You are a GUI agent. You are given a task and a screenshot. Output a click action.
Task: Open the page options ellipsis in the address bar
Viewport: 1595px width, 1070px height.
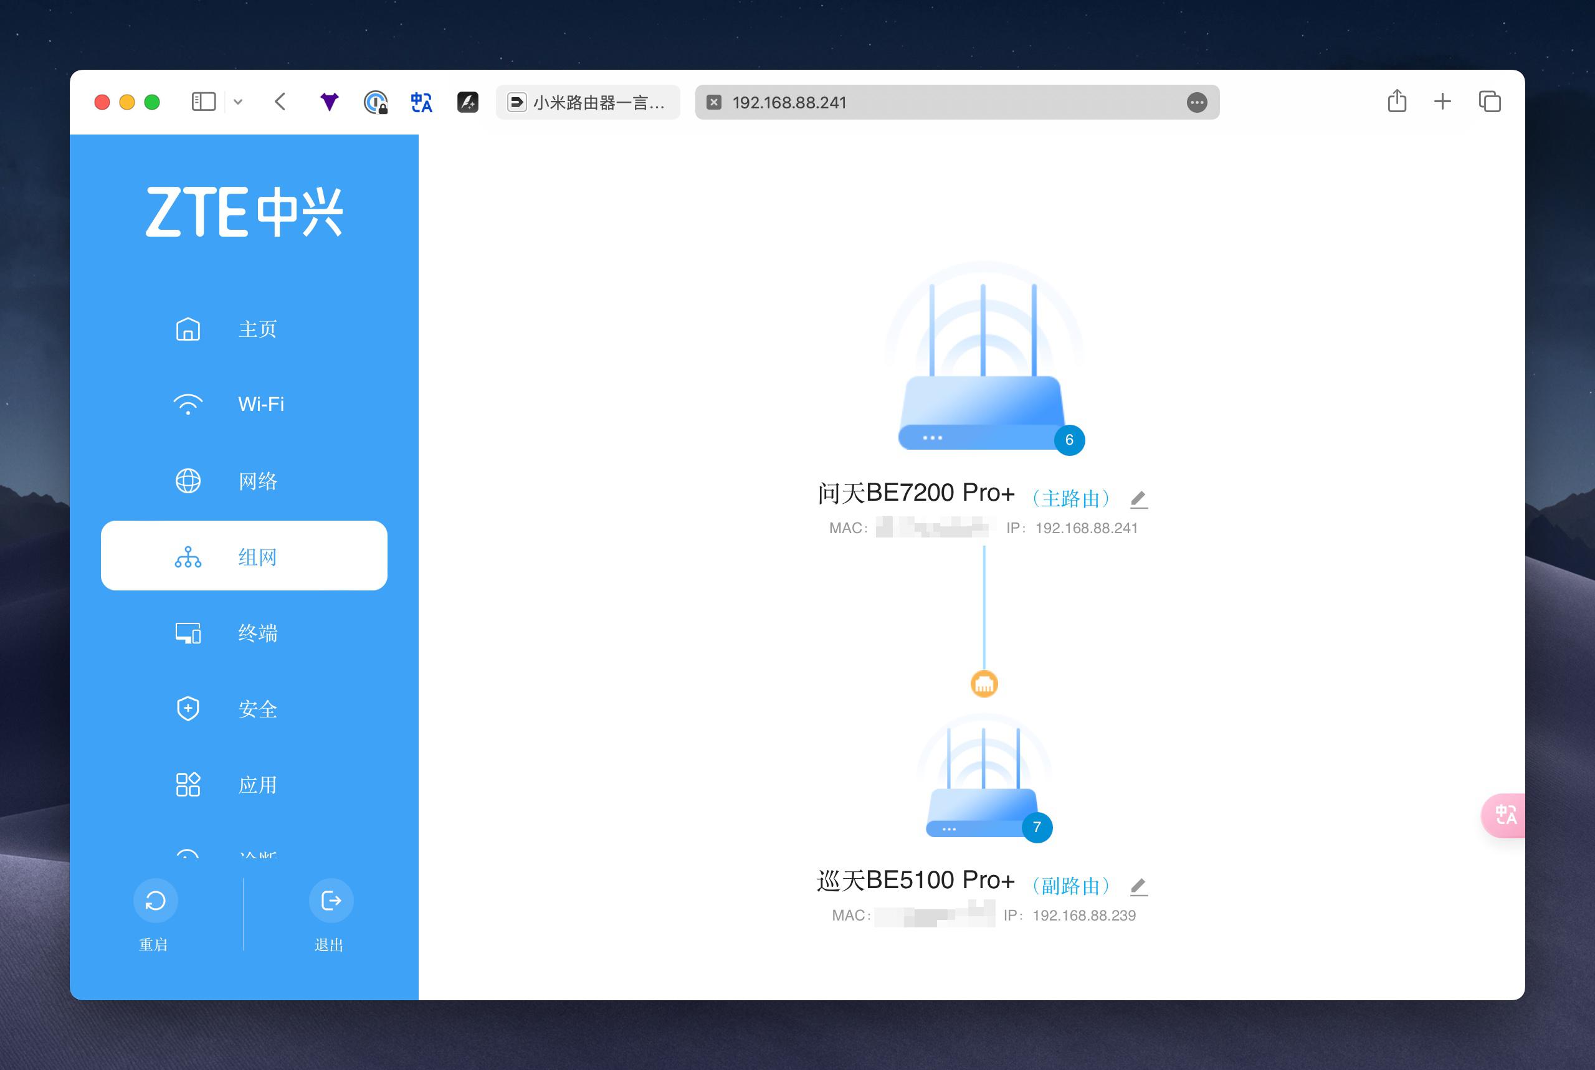1196,102
